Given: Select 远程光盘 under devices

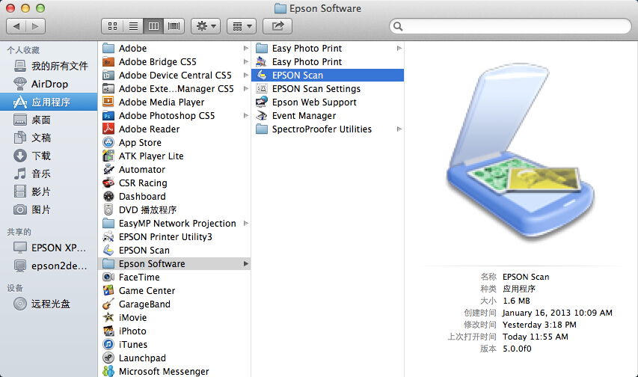Looking at the screenshot, I should coord(49,304).
